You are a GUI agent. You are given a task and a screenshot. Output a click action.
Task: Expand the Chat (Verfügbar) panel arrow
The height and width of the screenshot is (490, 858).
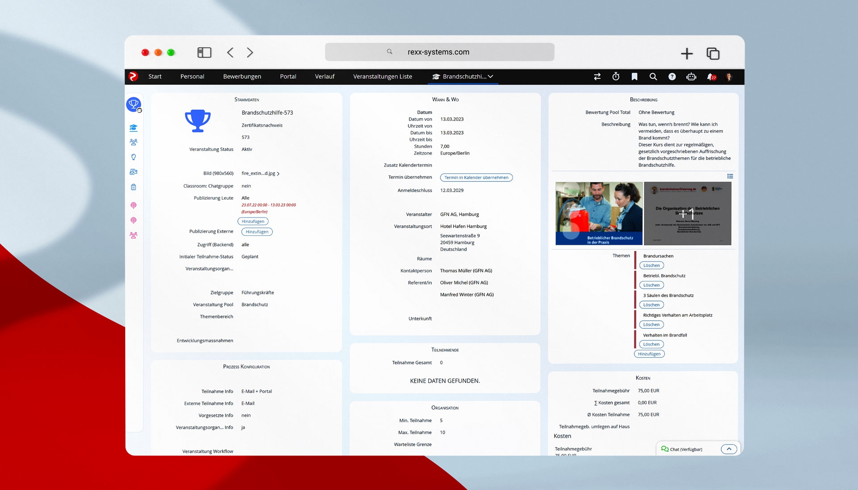(728, 449)
